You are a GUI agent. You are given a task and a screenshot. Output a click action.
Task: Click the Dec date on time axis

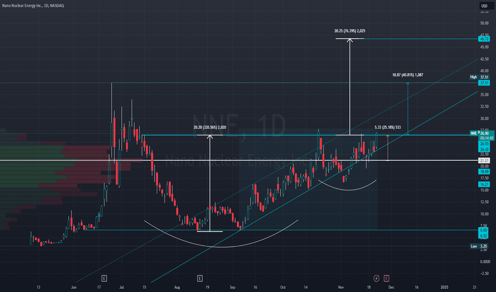click(391, 287)
